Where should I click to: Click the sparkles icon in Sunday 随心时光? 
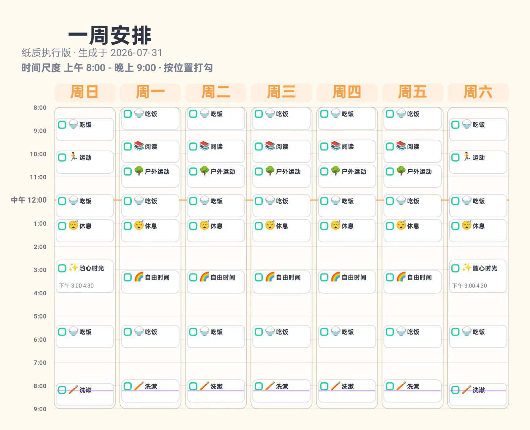[73, 268]
